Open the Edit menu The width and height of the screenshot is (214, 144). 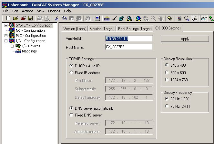click(x=15, y=11)
